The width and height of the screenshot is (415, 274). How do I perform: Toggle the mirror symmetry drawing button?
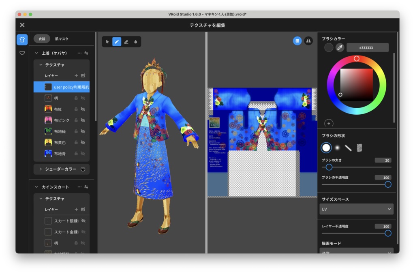(x=308, y=41)
